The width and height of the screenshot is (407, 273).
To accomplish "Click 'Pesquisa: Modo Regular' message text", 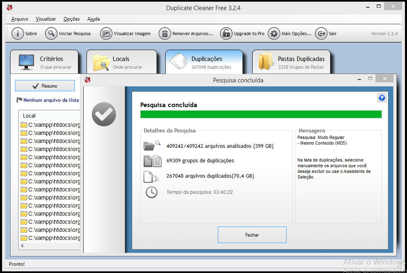I will (321, 137).
